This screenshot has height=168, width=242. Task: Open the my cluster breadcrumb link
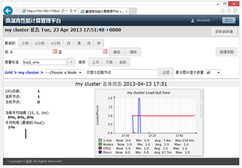(x=29, y=73)
